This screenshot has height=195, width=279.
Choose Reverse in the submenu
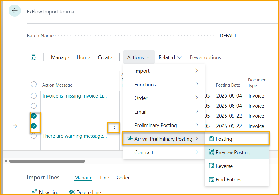click(237, 166)
